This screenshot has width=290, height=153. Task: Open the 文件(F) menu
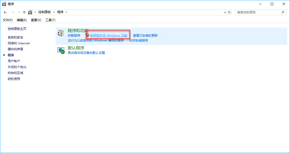click(7, 20)
